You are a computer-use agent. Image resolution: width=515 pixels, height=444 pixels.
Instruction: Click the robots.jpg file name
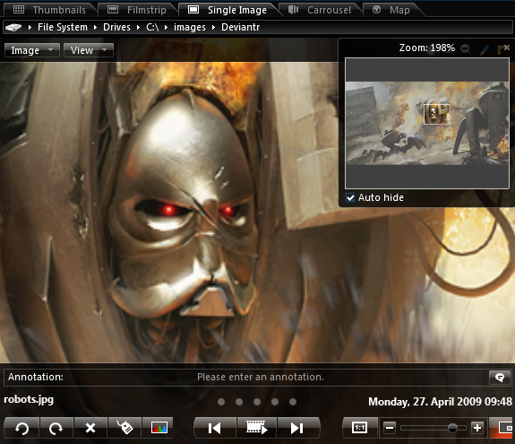(29, 400)
